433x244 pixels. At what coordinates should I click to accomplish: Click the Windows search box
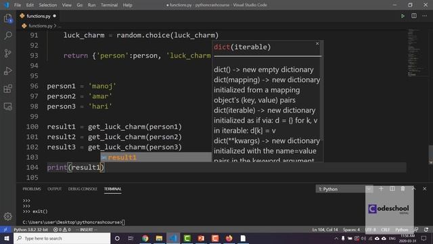click(x=62, y=238)
